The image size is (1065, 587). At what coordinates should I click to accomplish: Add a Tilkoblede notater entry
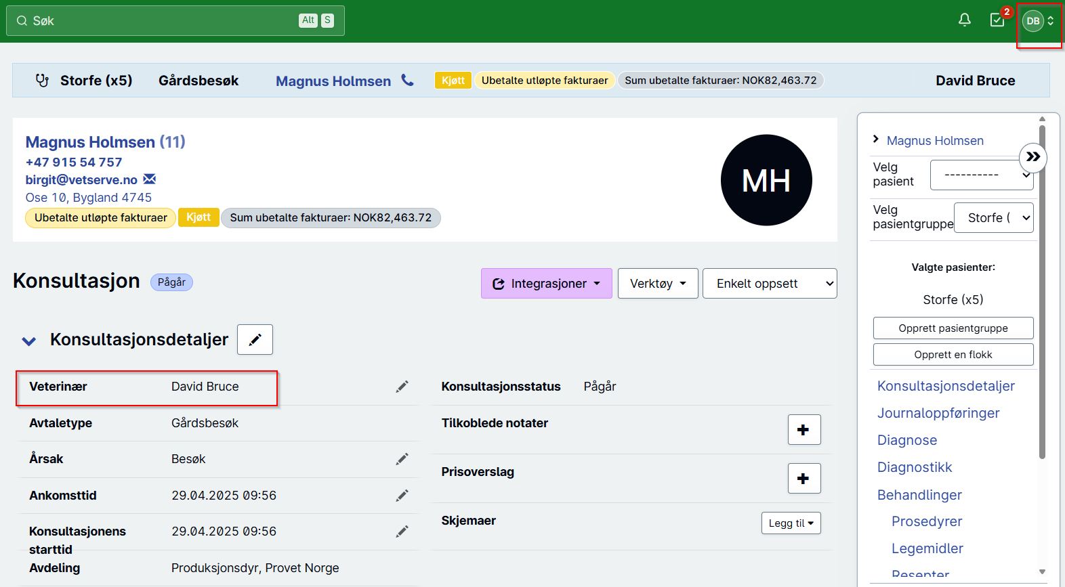pos(804,430)
